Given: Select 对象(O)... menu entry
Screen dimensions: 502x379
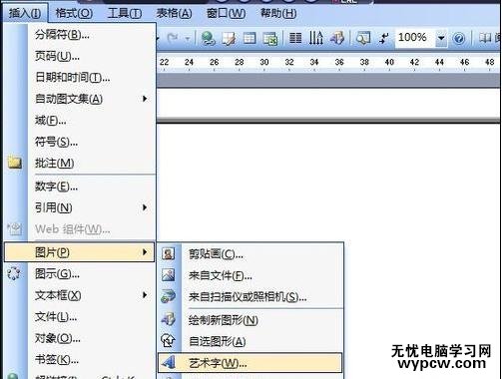Looking at the screenshot, I should pos(92,338).
